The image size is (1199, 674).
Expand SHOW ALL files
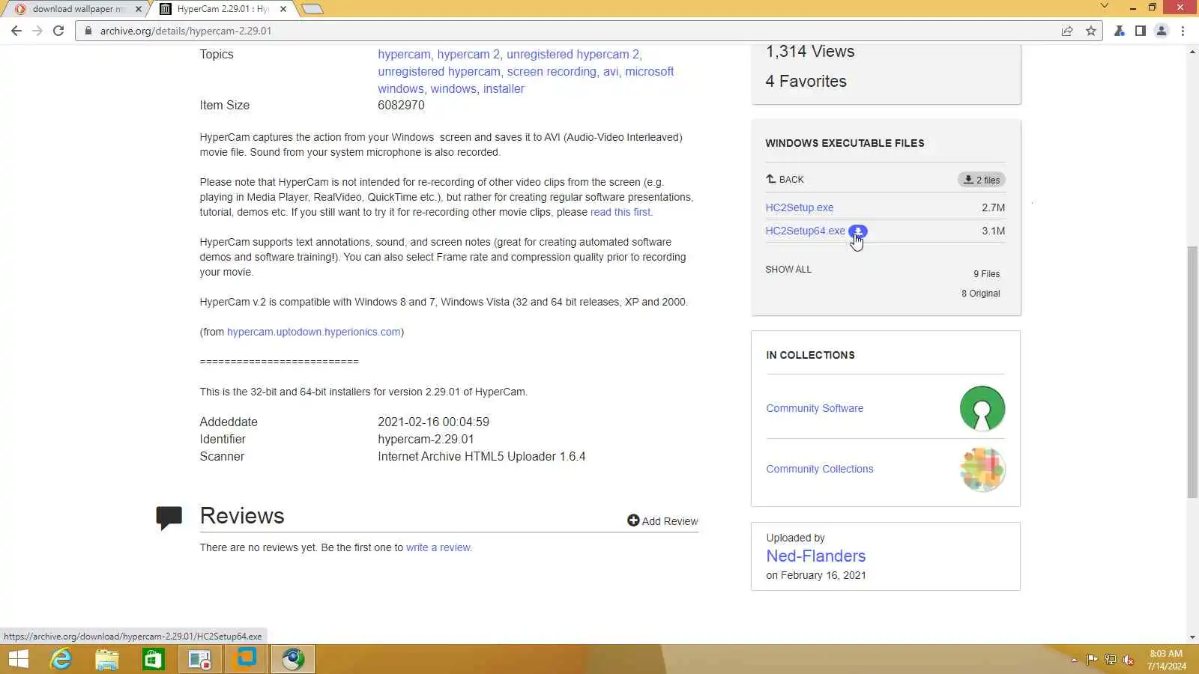tap(788, 270)
